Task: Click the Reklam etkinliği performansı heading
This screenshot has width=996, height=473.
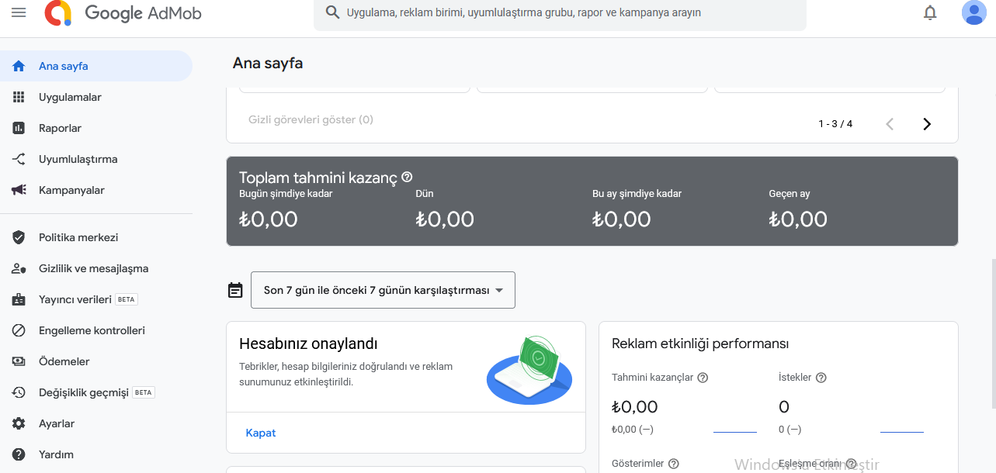Action: (700, 344)
